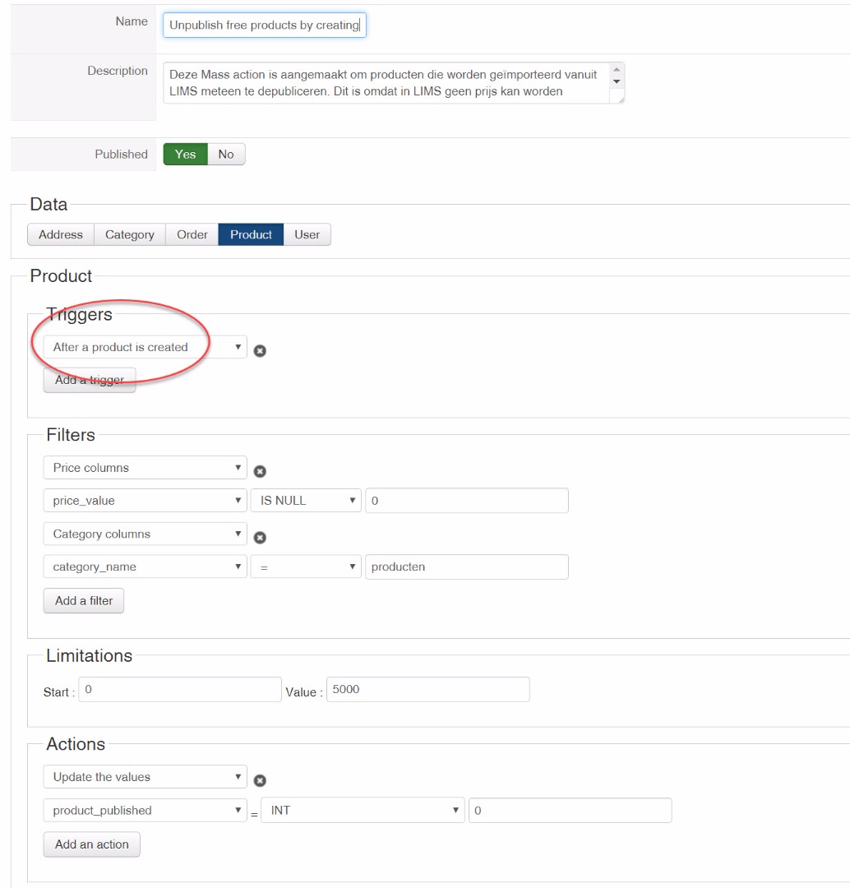Set Published to No
The height and width of the screenshot is (888, 850).
pyautogui.click(x=226, y=155)
